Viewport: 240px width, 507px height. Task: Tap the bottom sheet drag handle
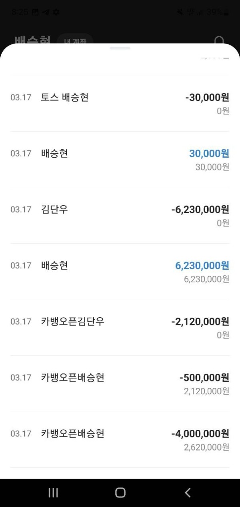tap(120, 48)
